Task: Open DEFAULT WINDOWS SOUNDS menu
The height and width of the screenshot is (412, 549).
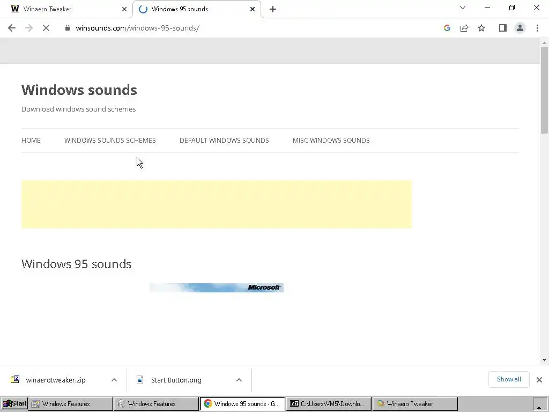Action: (x=224, y=140)
